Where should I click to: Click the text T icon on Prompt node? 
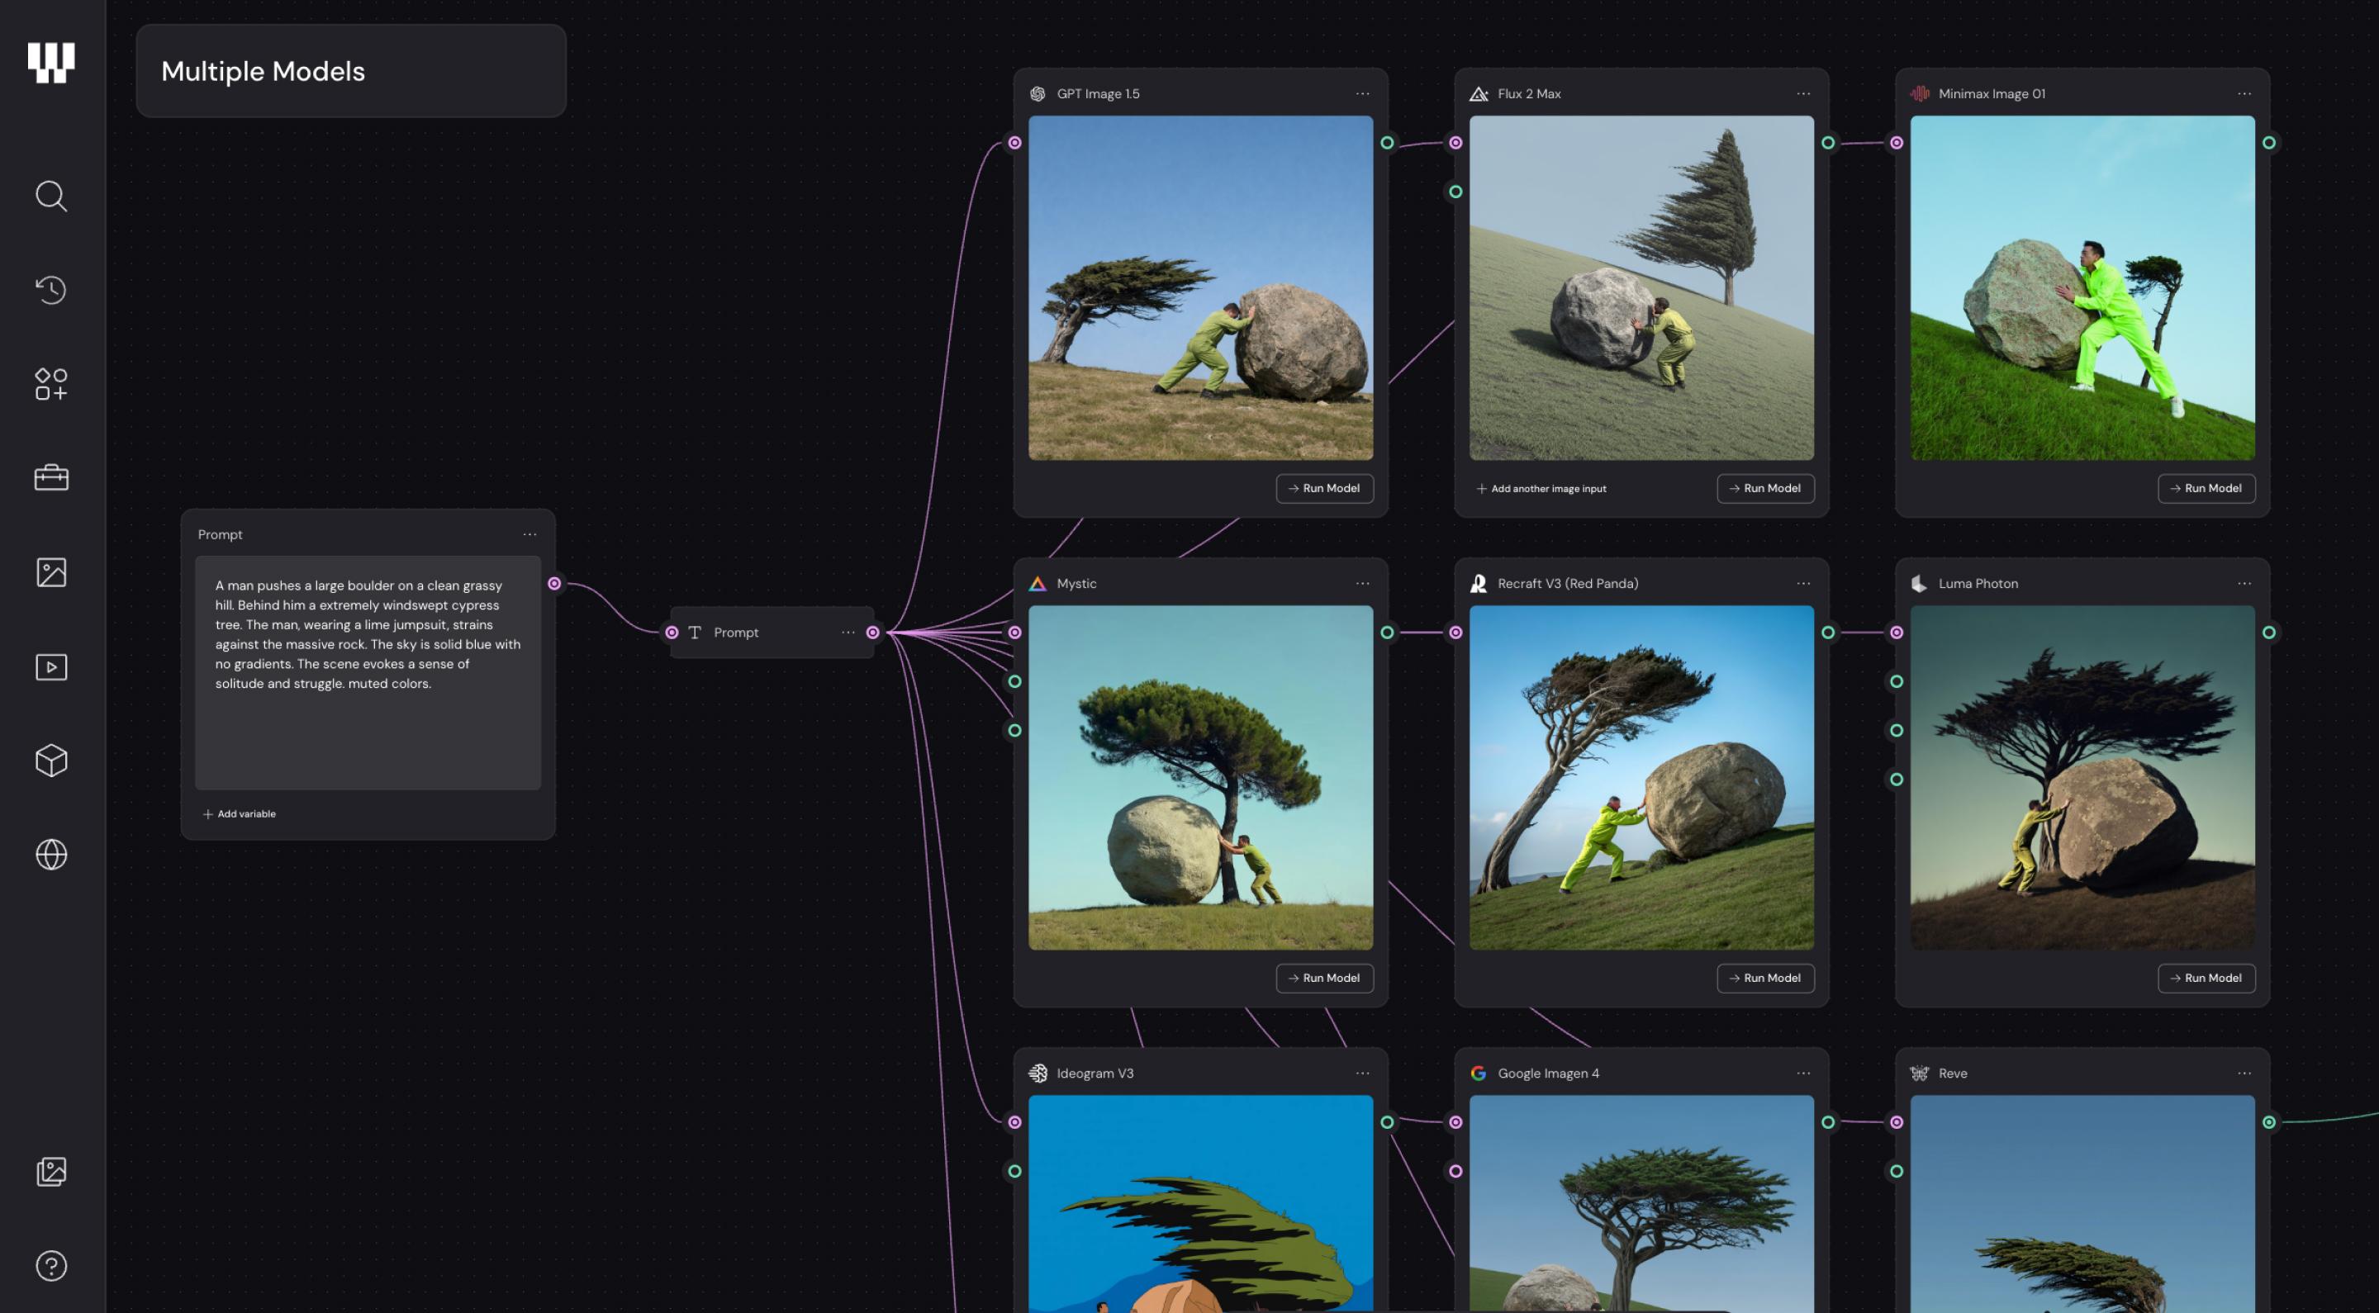(695, 633)
